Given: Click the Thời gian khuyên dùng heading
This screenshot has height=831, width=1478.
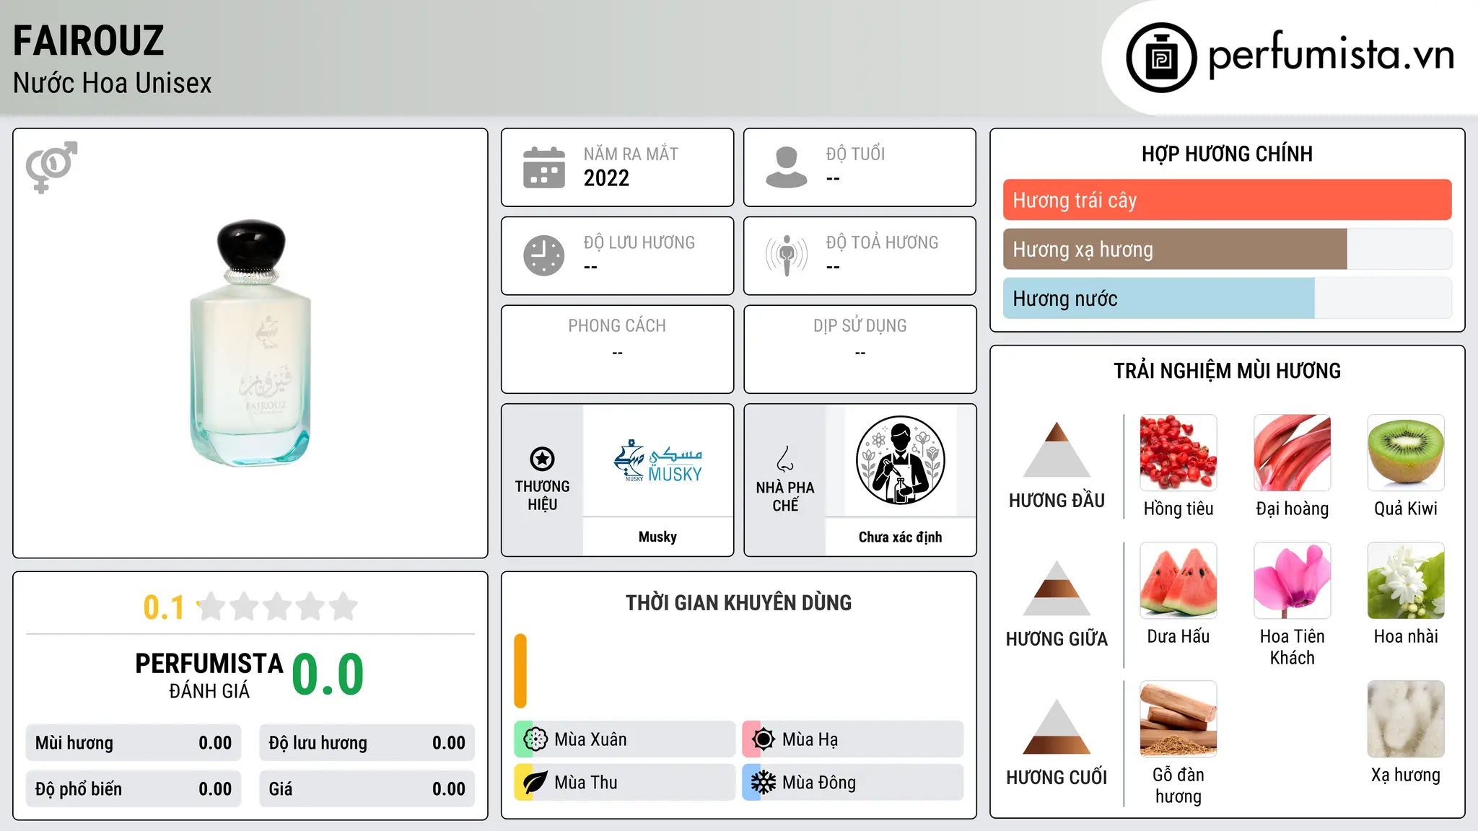Looking at the screenshot, I should 738,603.
